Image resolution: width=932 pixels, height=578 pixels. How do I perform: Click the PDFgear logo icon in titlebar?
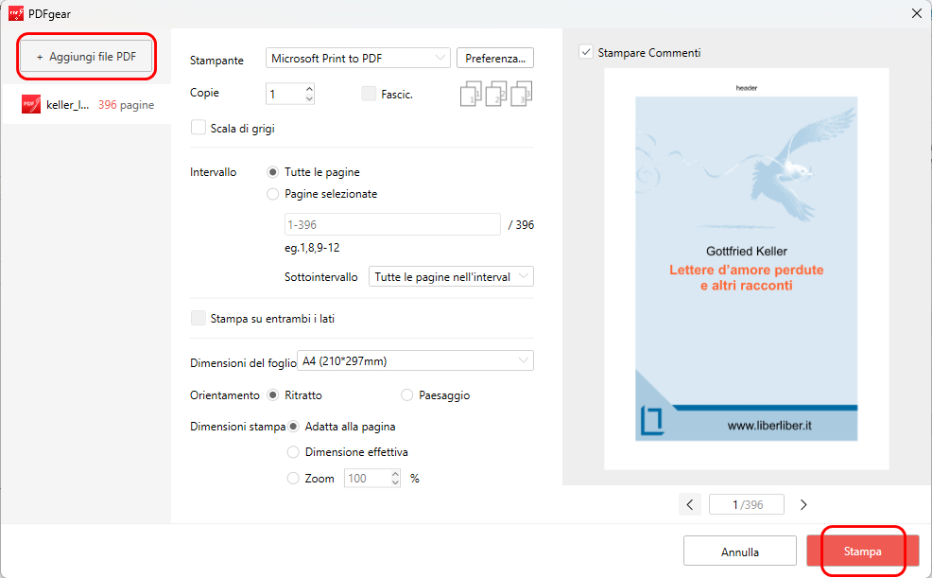[15, 13]
